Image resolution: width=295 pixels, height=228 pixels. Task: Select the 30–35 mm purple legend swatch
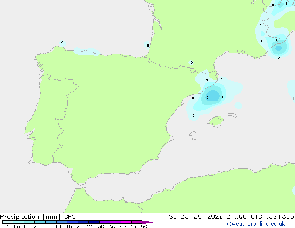(105, 222)
